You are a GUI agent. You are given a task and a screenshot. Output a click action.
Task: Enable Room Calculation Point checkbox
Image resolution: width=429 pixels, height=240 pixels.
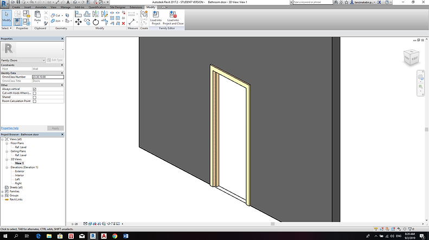click(35, 101)
